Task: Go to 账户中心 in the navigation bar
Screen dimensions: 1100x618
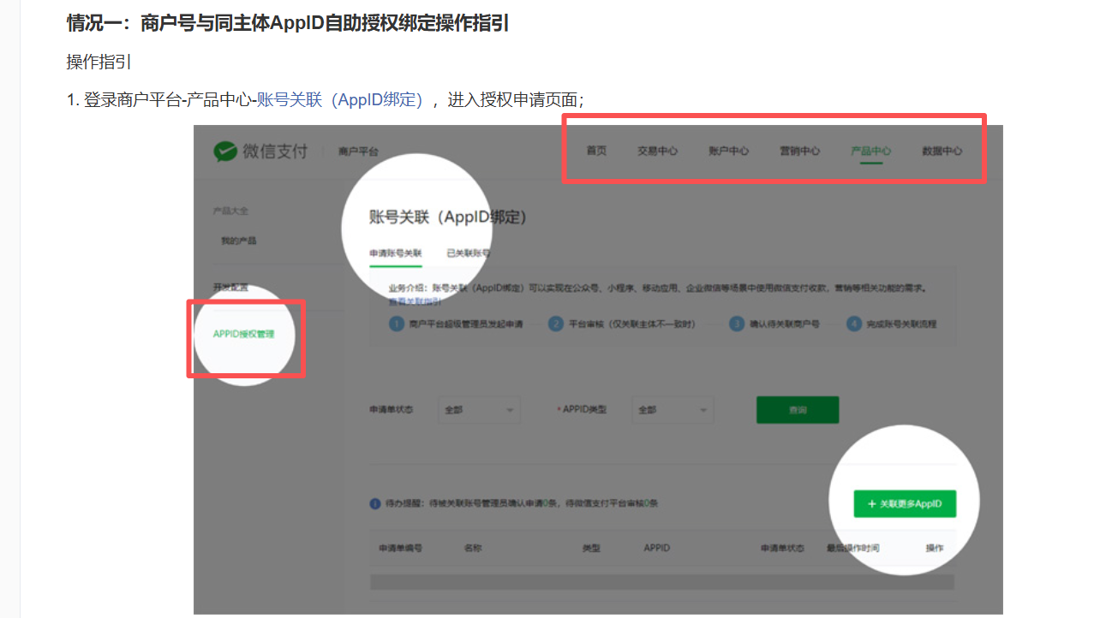Action: 728,151
